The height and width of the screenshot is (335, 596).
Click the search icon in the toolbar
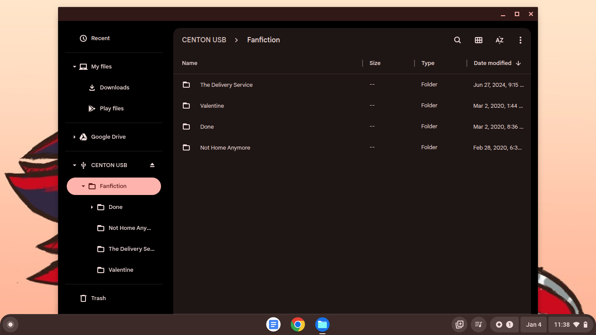point(457,40)
